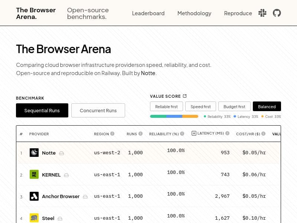Expand the Latency (ms) column details
The height and width of the screenshot is (223, 297).
point(194,133)
